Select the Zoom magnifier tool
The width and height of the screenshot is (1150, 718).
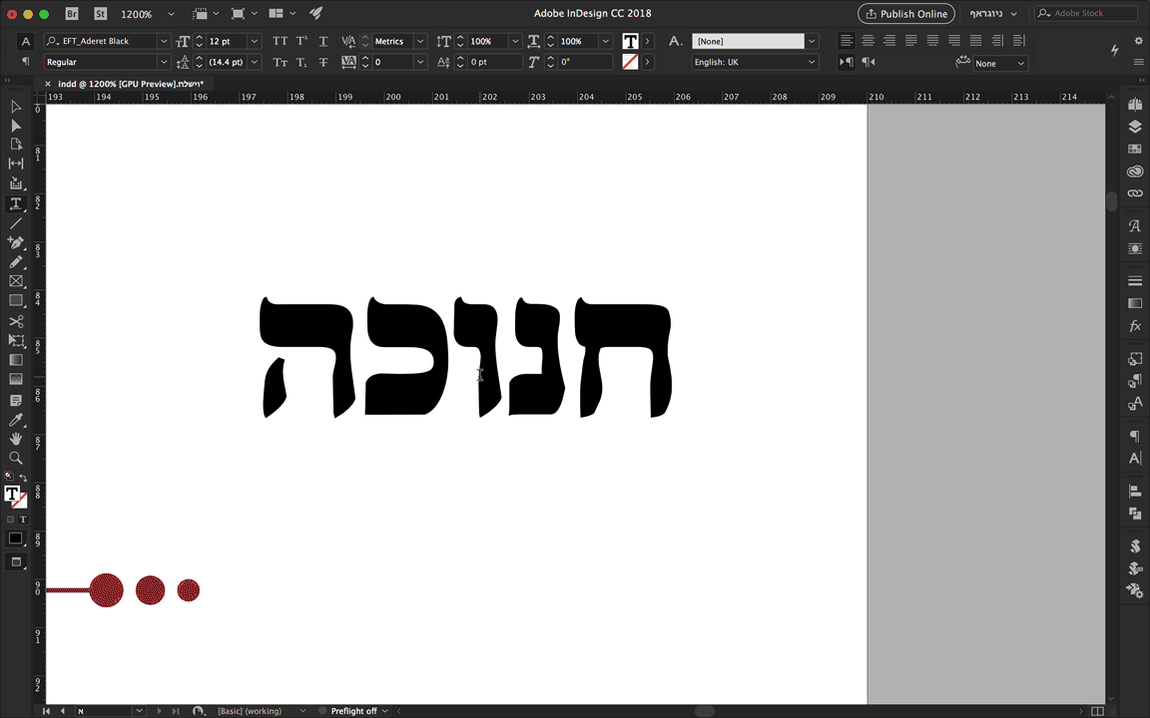click(x=15, y=458)
